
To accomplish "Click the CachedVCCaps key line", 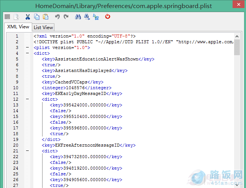I will [x=73, y=82].
